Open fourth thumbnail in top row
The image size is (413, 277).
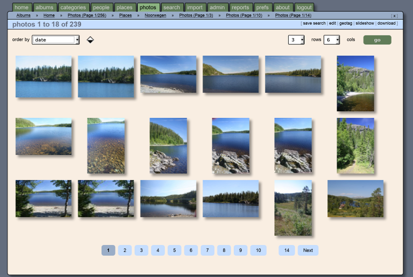[231, 74]
